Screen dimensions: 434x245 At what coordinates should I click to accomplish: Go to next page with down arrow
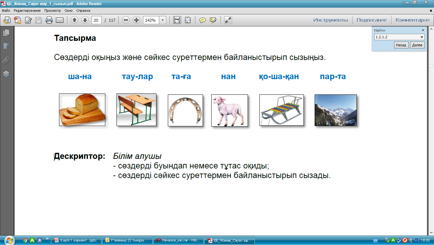(85, 20)
